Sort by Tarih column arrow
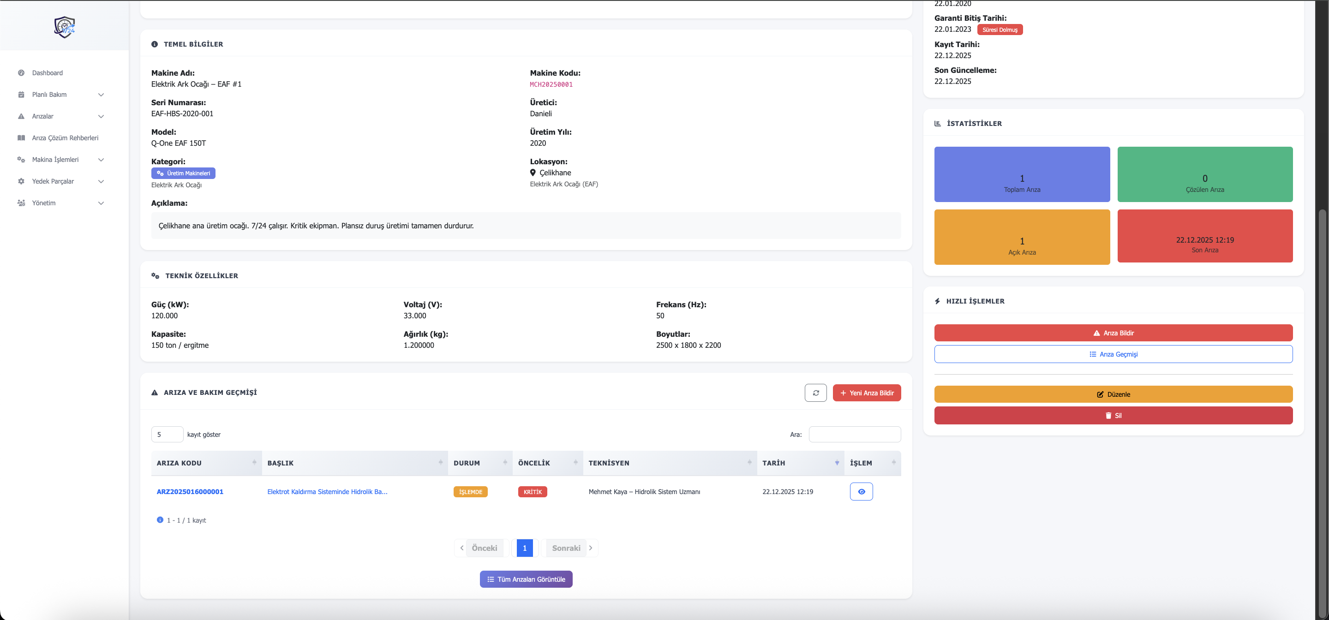This screenshot has height=620, width=1329. (836, 463)
